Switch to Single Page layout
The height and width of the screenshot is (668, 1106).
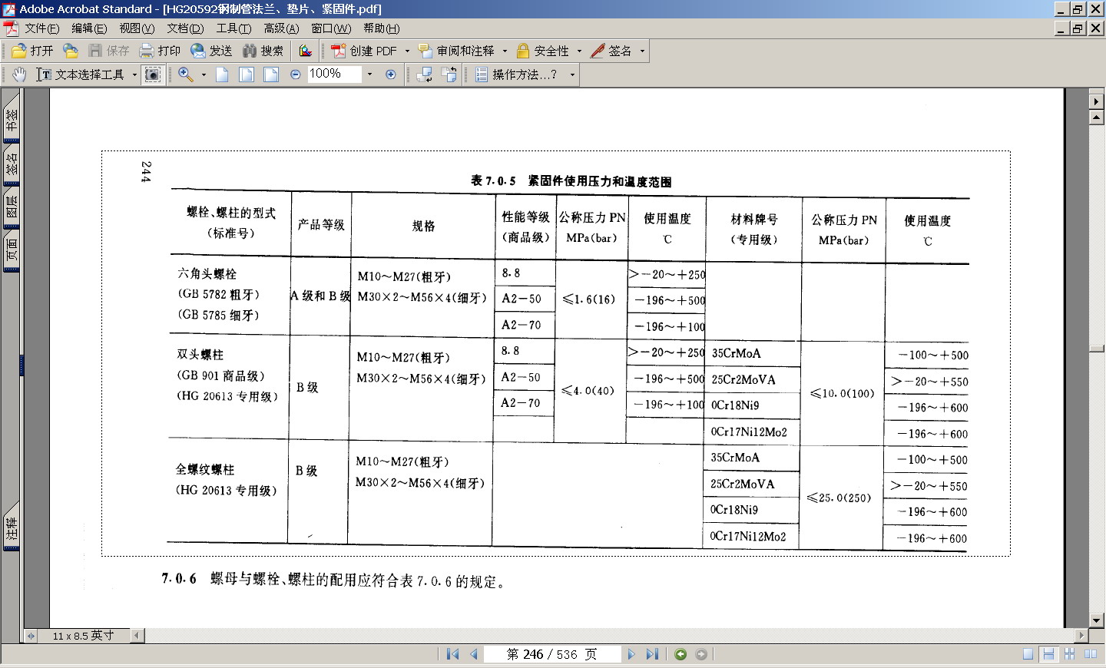point(1028,654)
